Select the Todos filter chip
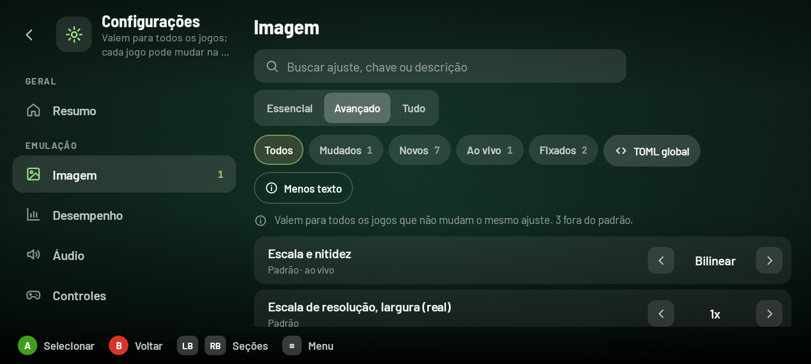Image resolution: width=811 pixels, height=364 pixels. click(279, 150)
